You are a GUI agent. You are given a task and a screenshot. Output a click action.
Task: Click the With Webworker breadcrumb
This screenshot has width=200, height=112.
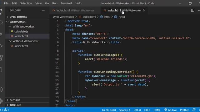click(63, 17)
